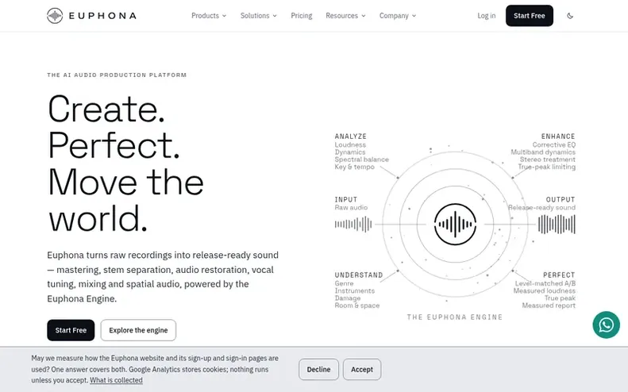Click 'Raw audio' text under Input
Screen dimensions: 628x392
click(x=351, y=207)
